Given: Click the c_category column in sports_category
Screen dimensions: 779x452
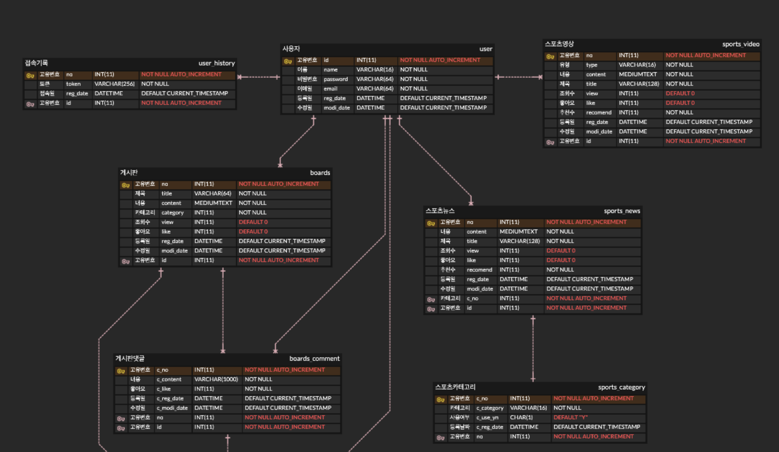Looking at the screenshot, I should (x=490, y=408).
